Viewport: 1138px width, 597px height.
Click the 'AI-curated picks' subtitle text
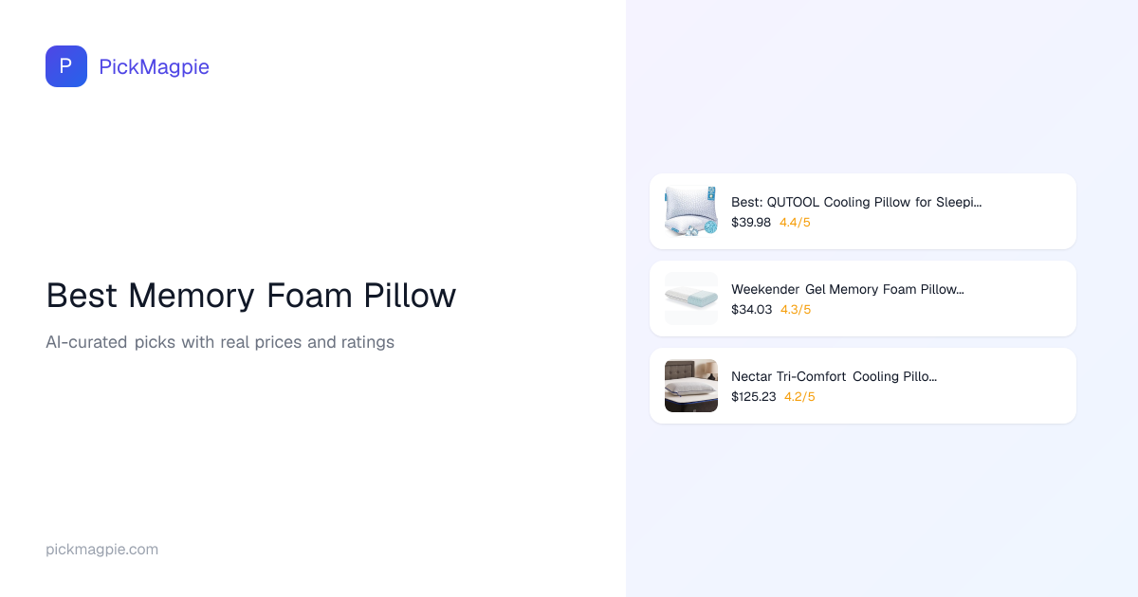tap(220, 342)
